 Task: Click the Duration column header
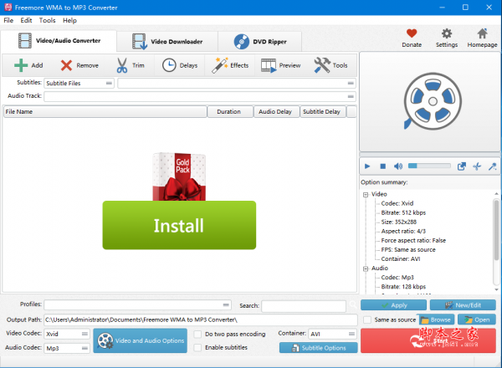point(230,112)
